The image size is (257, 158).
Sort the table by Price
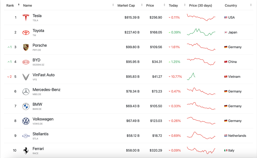tap(150, 5)
